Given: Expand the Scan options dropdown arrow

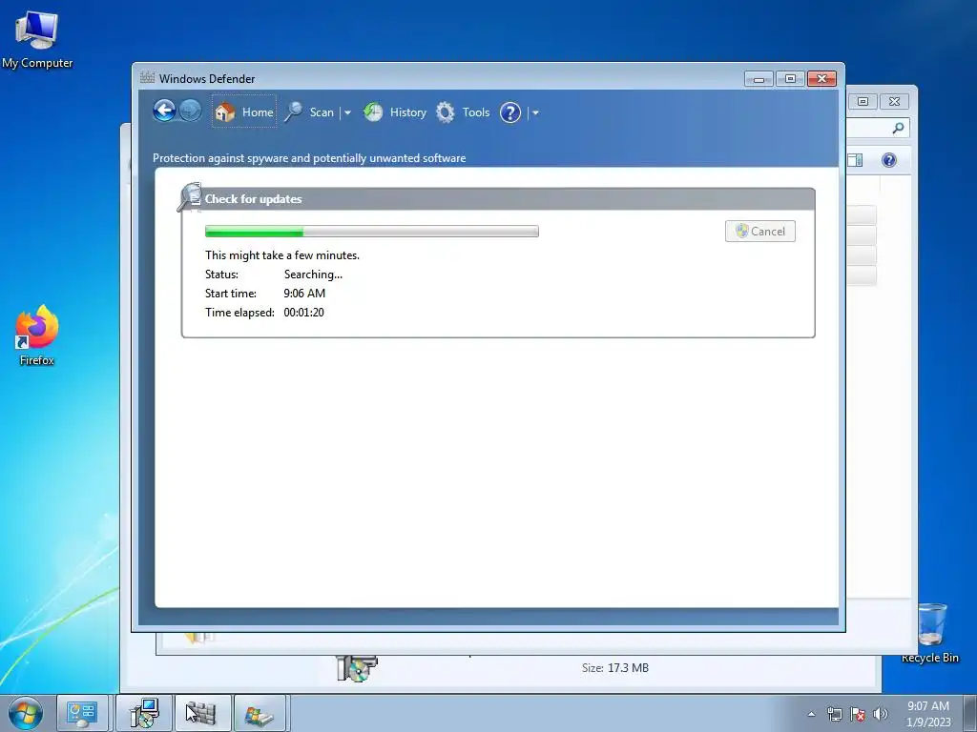Looking at the screenshot, I should tap(347, 112).
